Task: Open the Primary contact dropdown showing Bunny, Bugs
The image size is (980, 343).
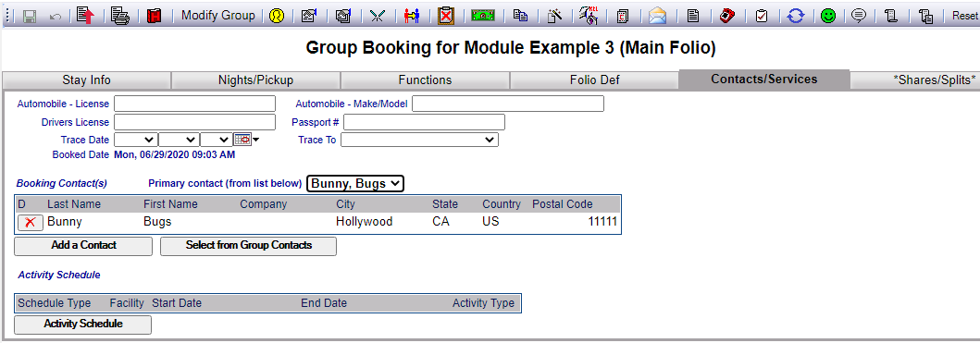Action: pos(355,183)
